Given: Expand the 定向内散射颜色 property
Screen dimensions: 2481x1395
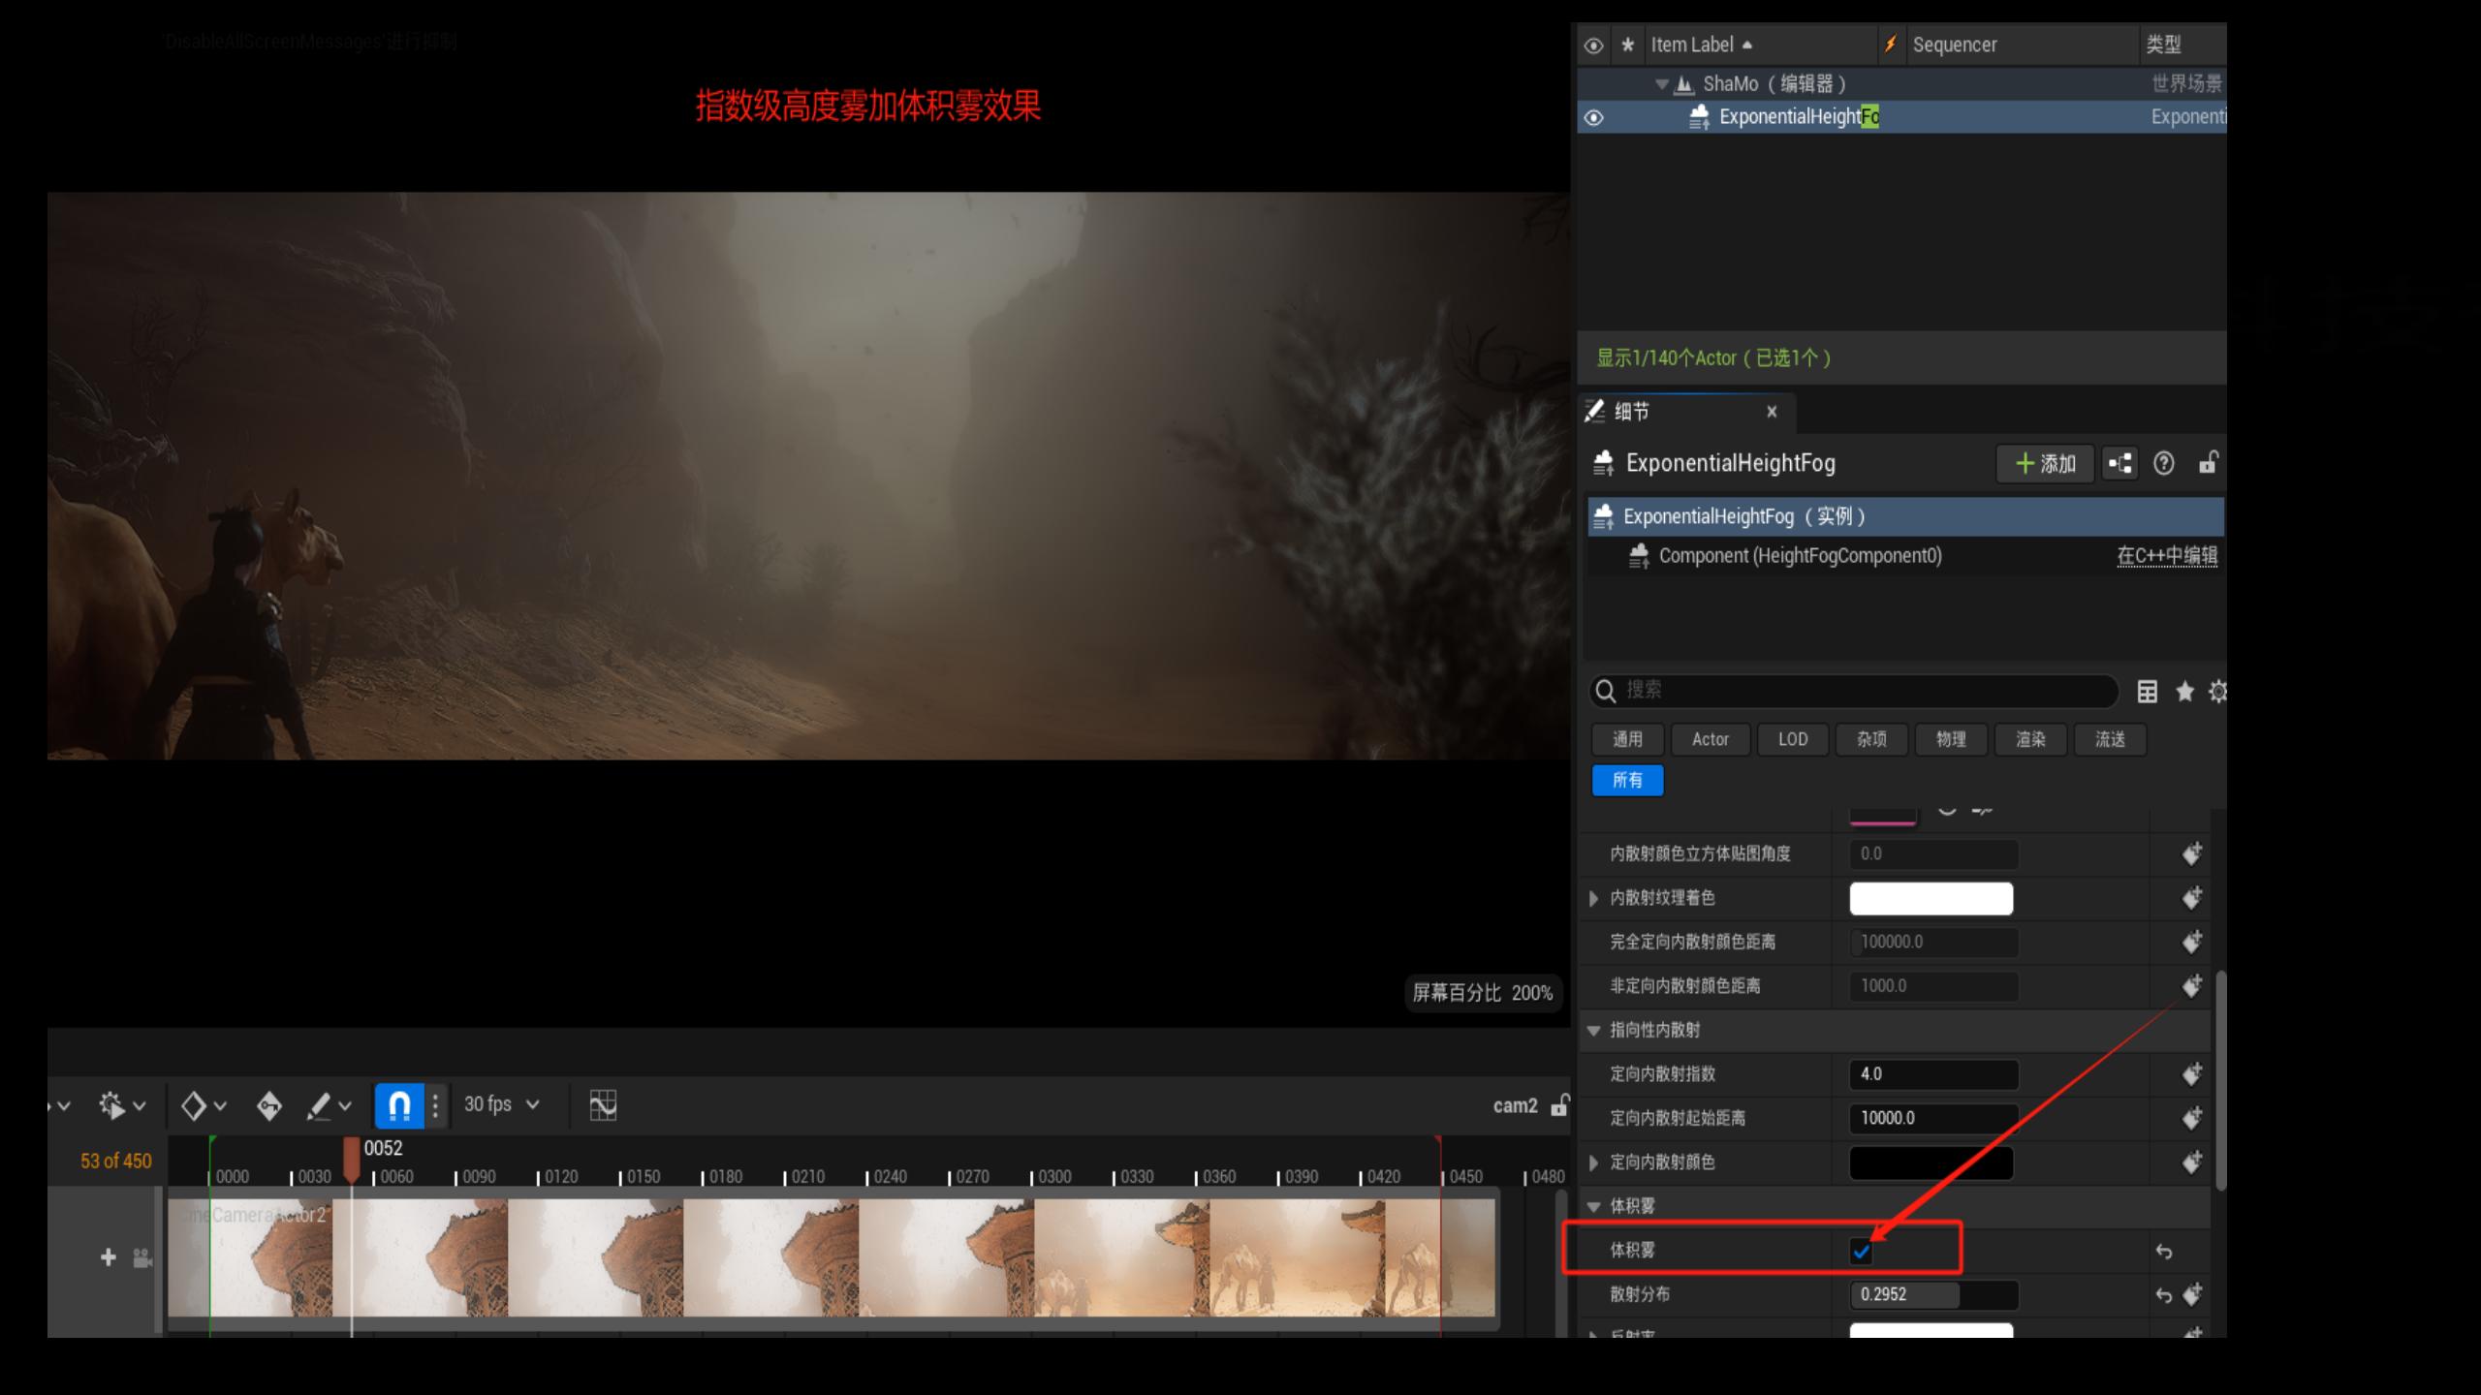Looking at the screenshot, I should coord(1593,1162).
